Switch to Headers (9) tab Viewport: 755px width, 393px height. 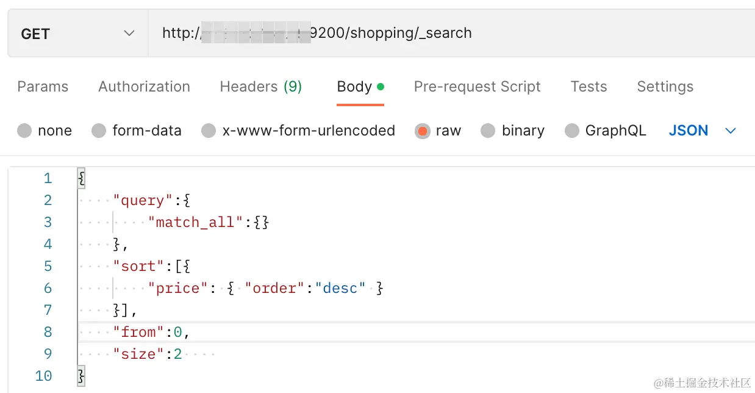(x=260, y=87)
